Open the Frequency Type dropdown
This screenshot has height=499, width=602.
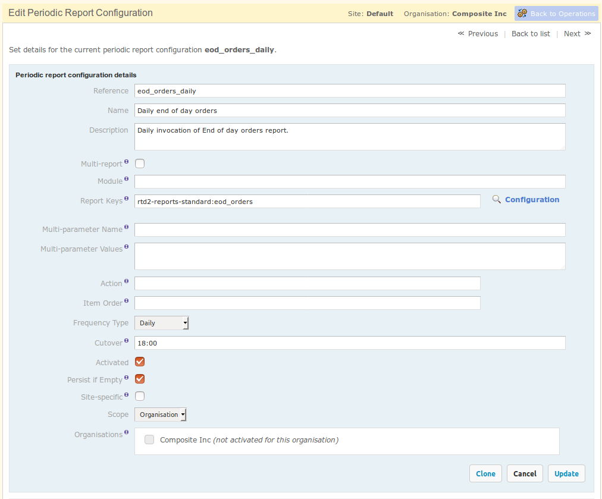161,322
